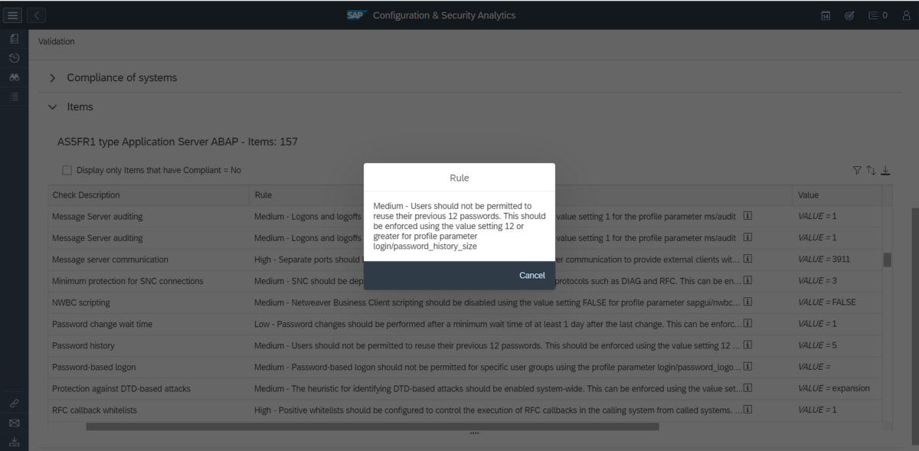The width and height of the screenshot is (919, 451).
Task: Collapse the Items section
Action: point(52,107)
